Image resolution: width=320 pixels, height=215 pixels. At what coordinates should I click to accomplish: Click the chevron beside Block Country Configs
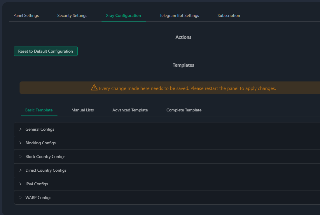click(20, 157)
